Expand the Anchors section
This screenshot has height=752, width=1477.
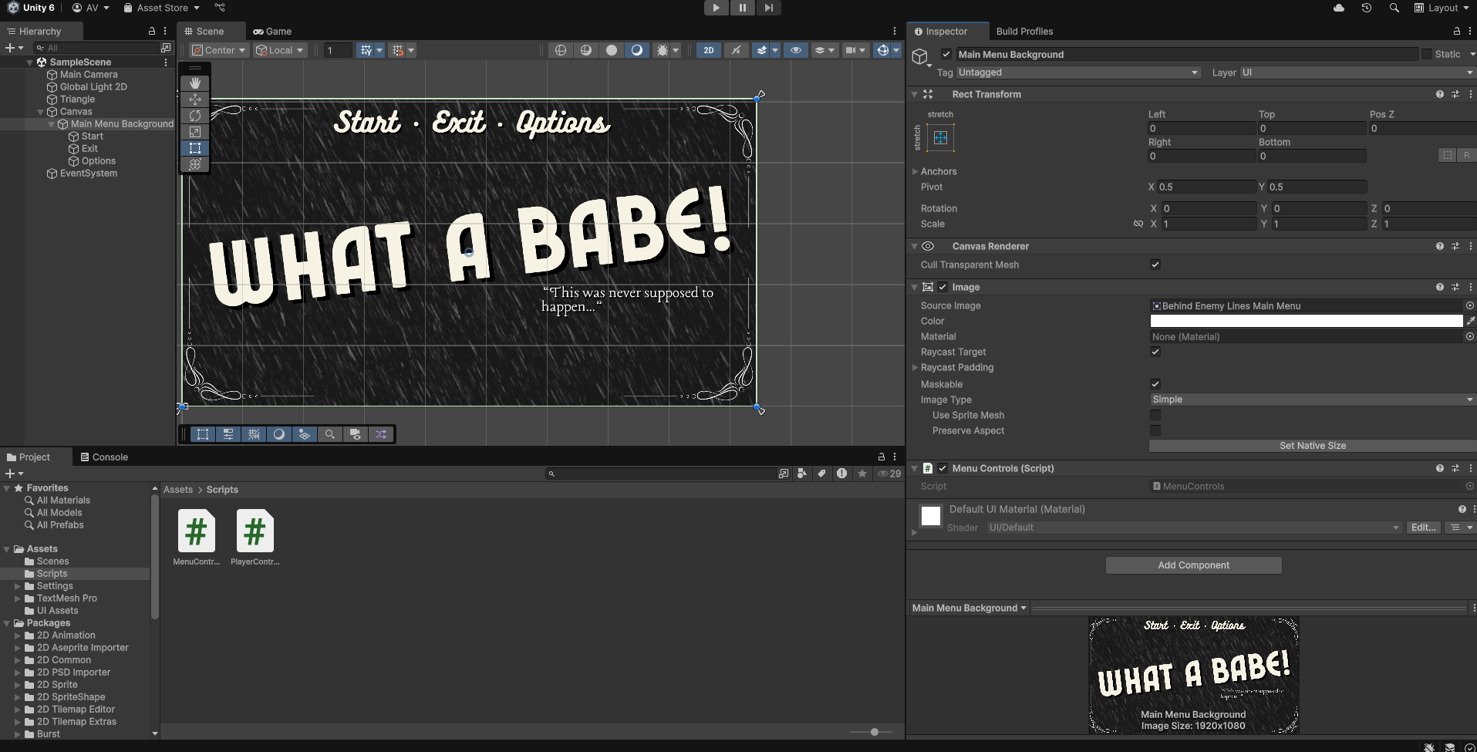pos(916,171)
